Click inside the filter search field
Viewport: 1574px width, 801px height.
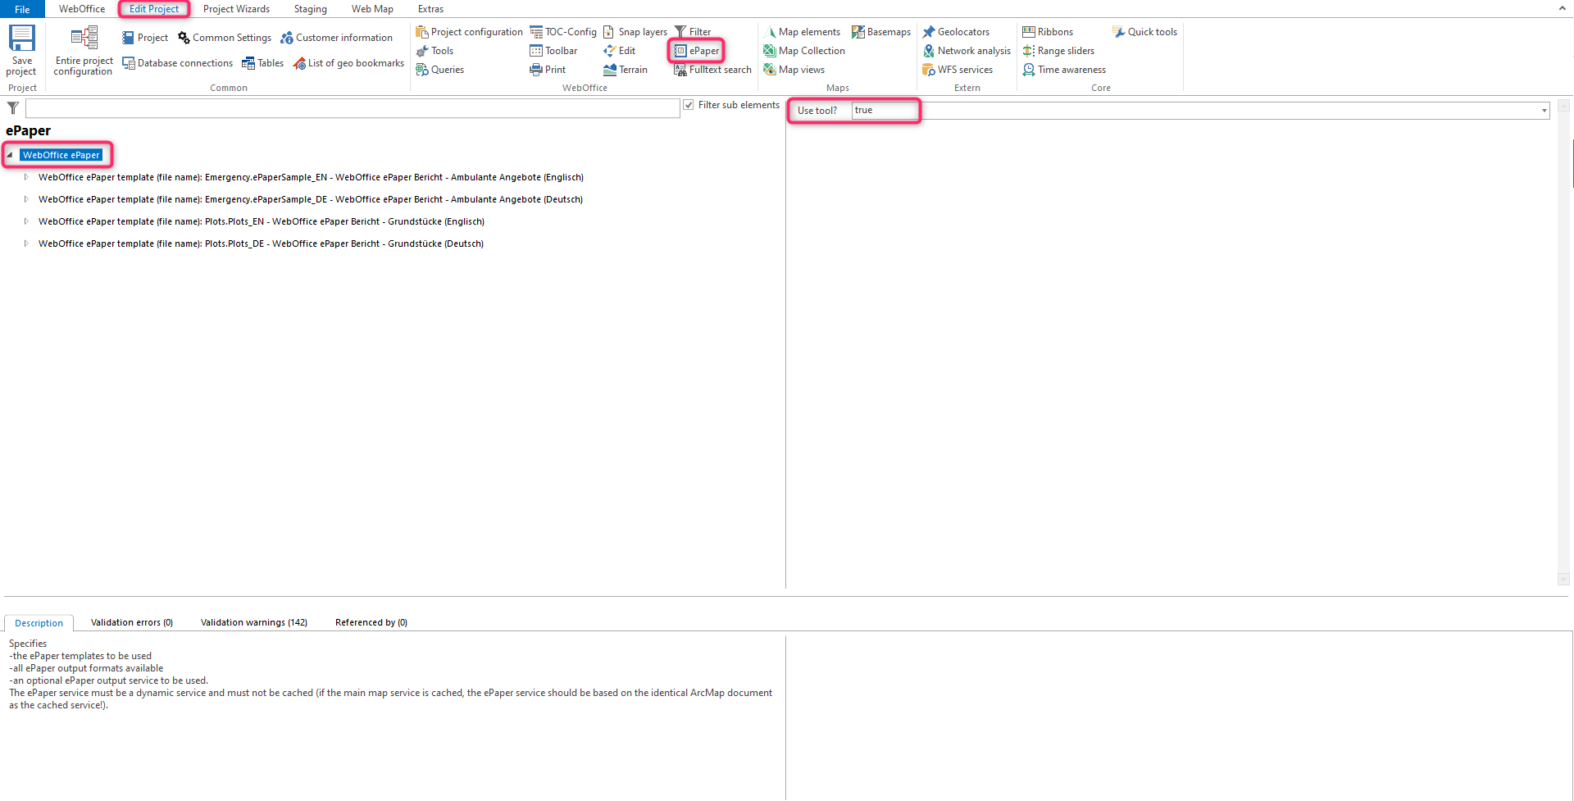(x=353, y=107)
